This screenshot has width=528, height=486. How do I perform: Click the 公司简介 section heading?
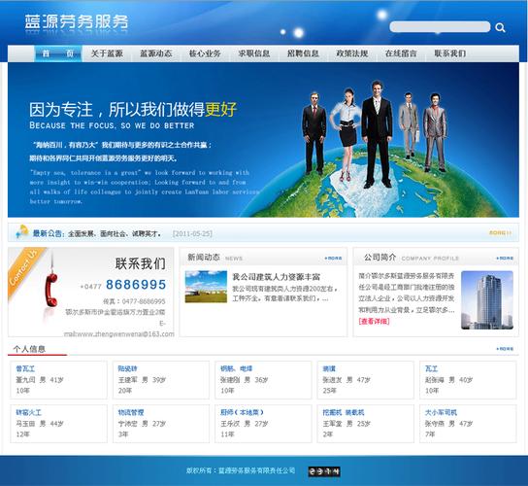click(379, 258)
